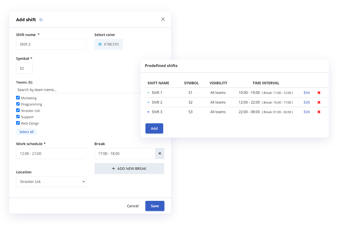Save the new shift
The width and height of the screenshot is (338, 225).
155,206
